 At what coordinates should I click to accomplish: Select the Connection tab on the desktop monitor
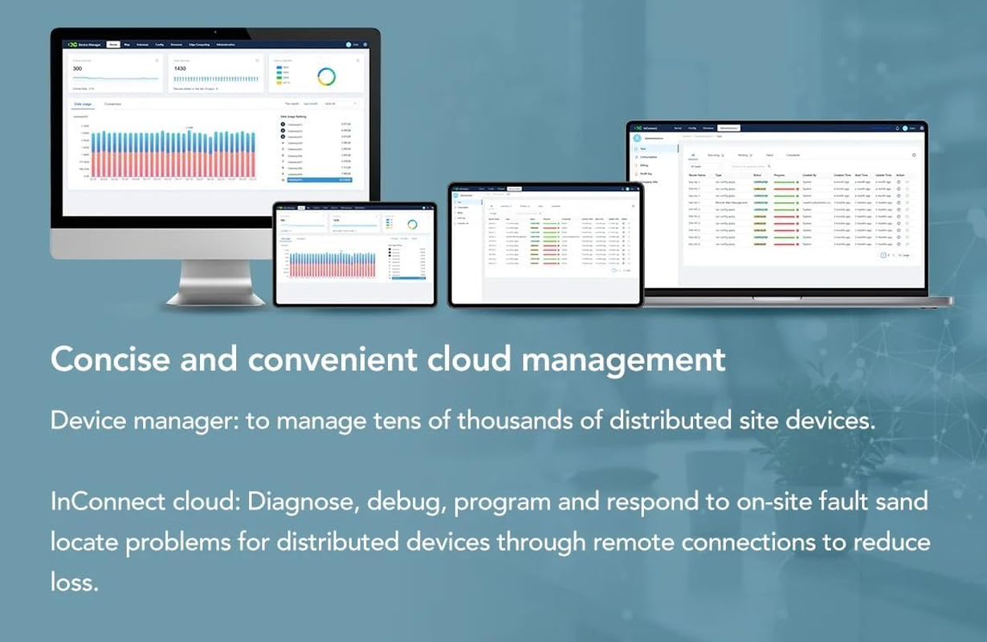[112, 104]
